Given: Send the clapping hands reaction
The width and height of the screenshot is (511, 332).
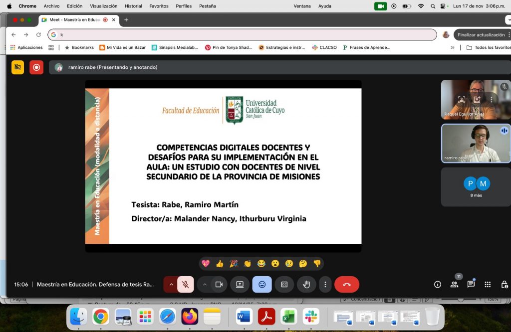Looking at the screenshot, I should click(x=248, y=263).
